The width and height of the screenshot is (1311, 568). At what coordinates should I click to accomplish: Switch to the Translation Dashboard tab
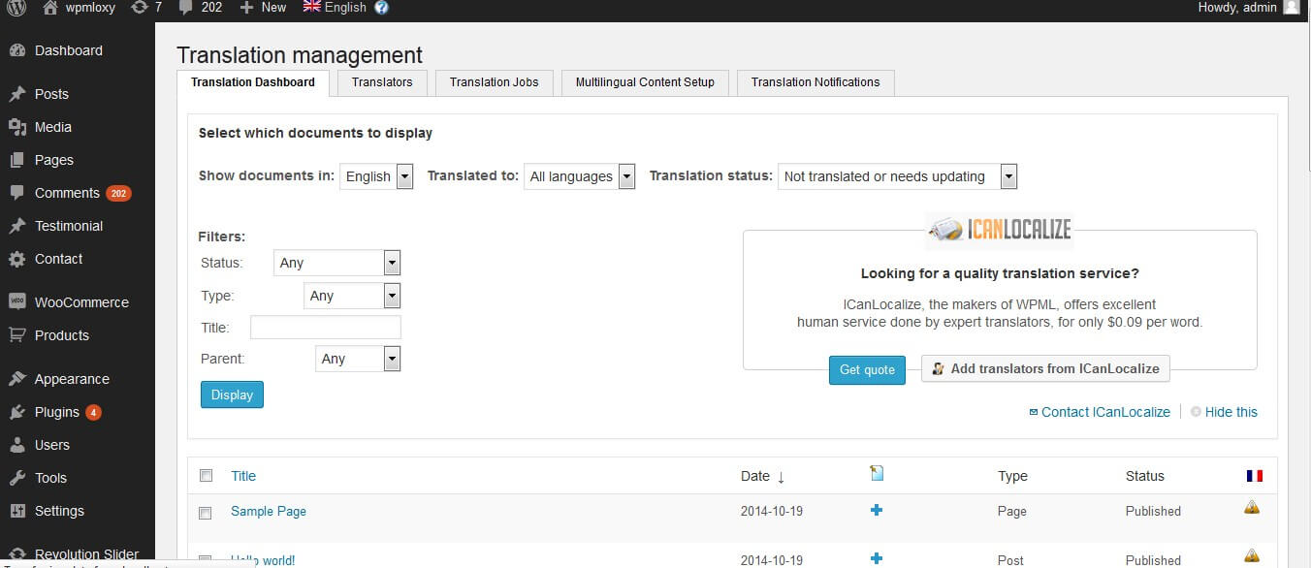(253, 82)
